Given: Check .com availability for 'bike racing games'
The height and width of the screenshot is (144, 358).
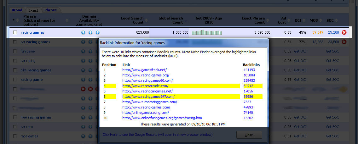Looking at the screenshot, I should click(83, 70).
